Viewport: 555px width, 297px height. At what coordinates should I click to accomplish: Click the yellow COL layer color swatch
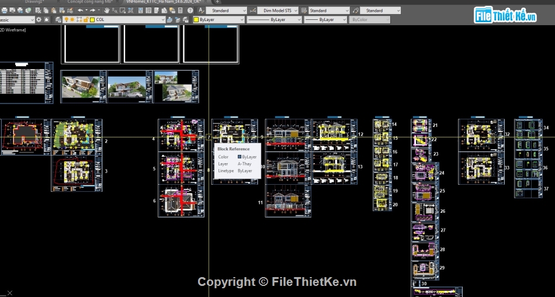(x=92, y=20)
